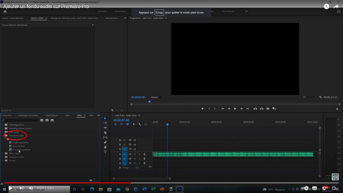Click the Export Frame camera icon

pos(268,109)
